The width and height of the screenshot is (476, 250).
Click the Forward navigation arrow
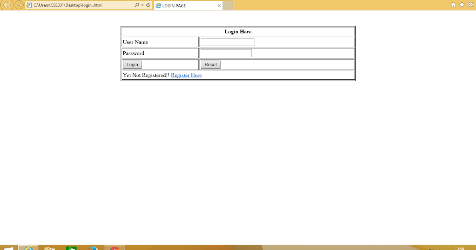tap(17, 5)
